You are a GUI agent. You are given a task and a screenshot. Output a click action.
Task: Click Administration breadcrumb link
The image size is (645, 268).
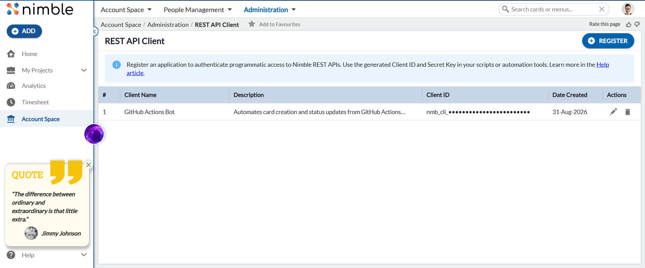168,24
